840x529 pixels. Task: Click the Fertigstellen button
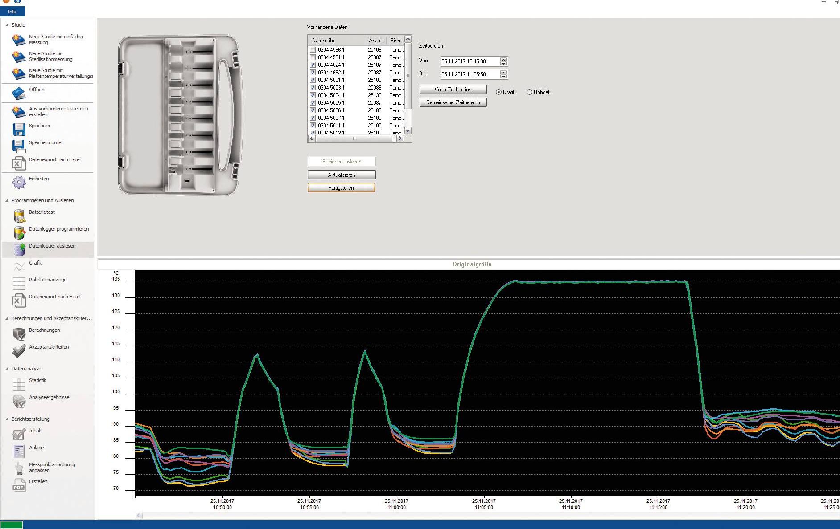(x=341, y=188)
